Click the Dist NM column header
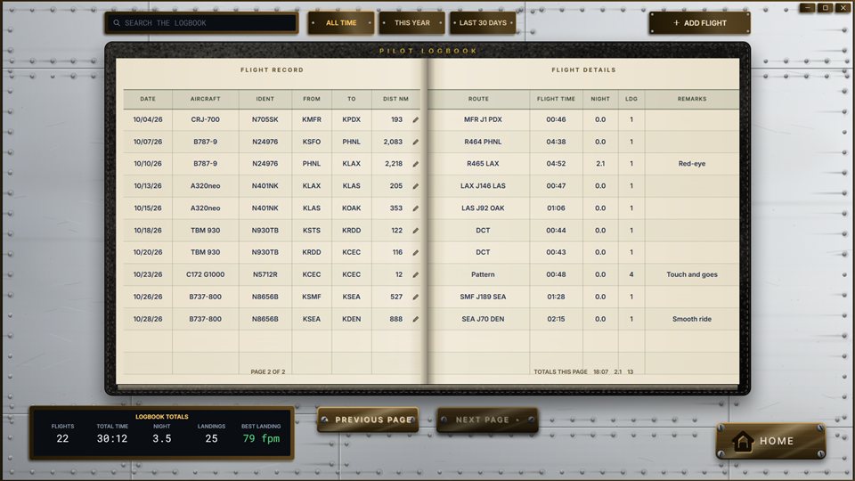Image resolution: width=855 pixels, height=481 pixels. coord(395,99)
